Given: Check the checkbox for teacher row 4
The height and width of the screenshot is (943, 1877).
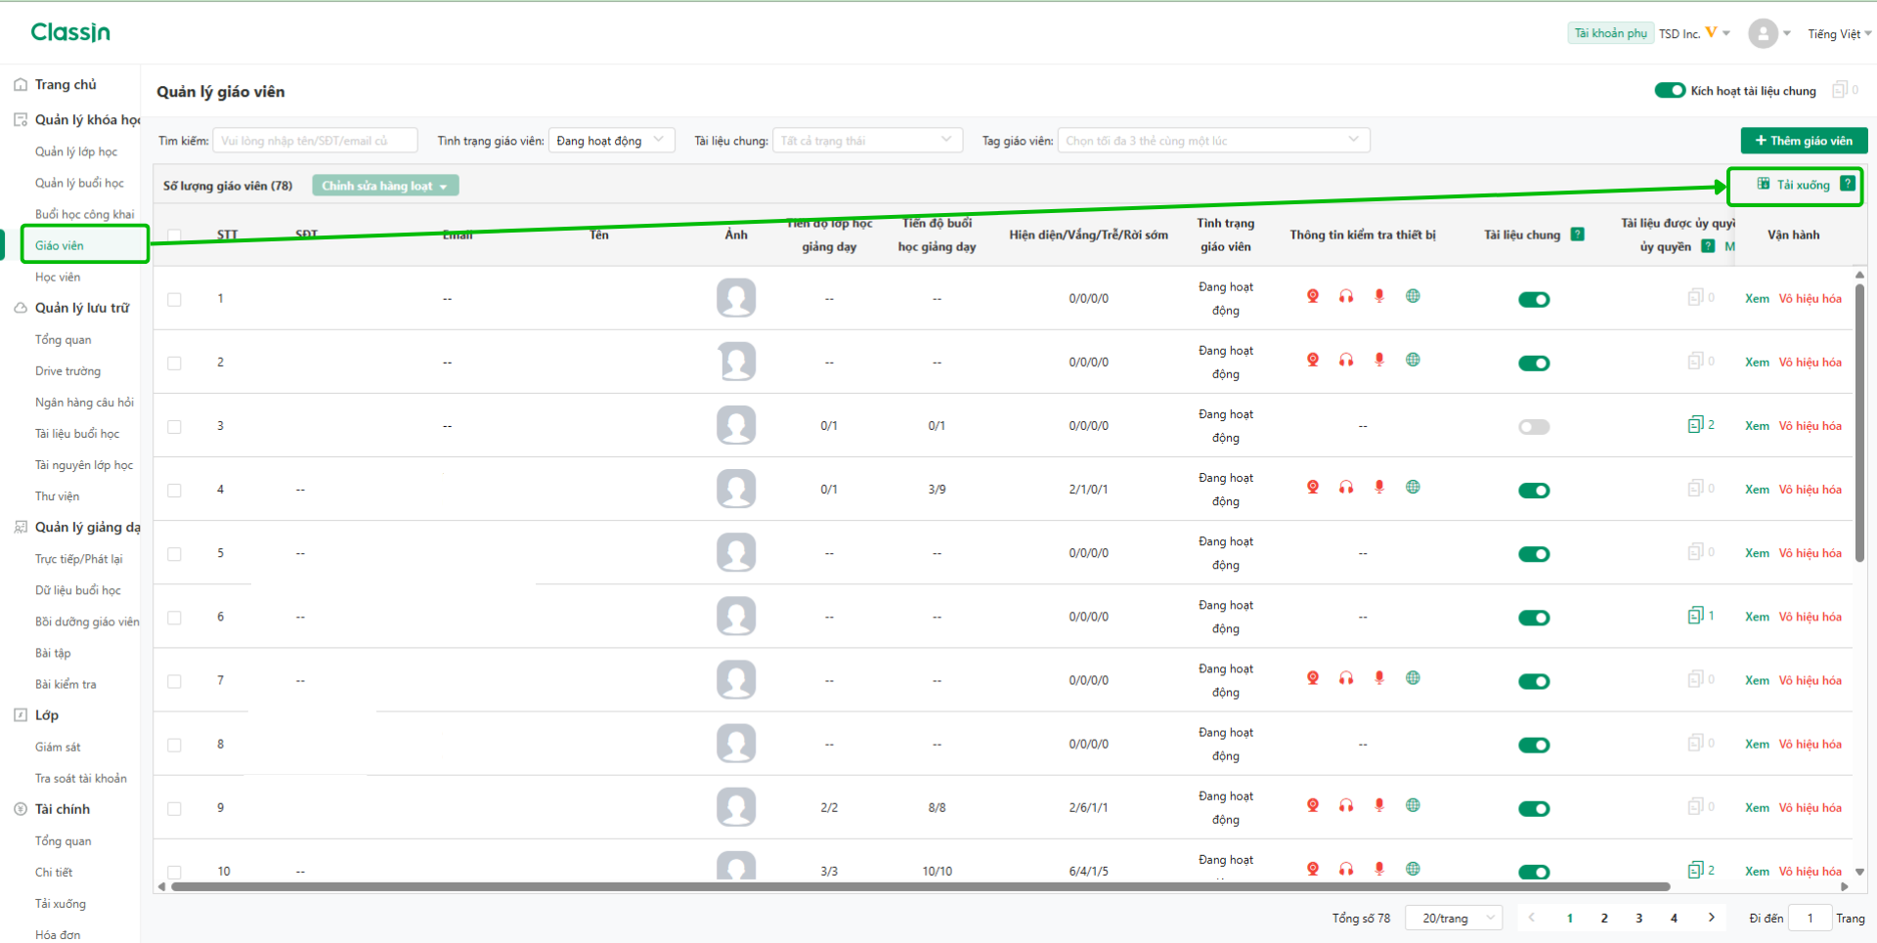Looking at the screenshot, I should tap(174, 491).
